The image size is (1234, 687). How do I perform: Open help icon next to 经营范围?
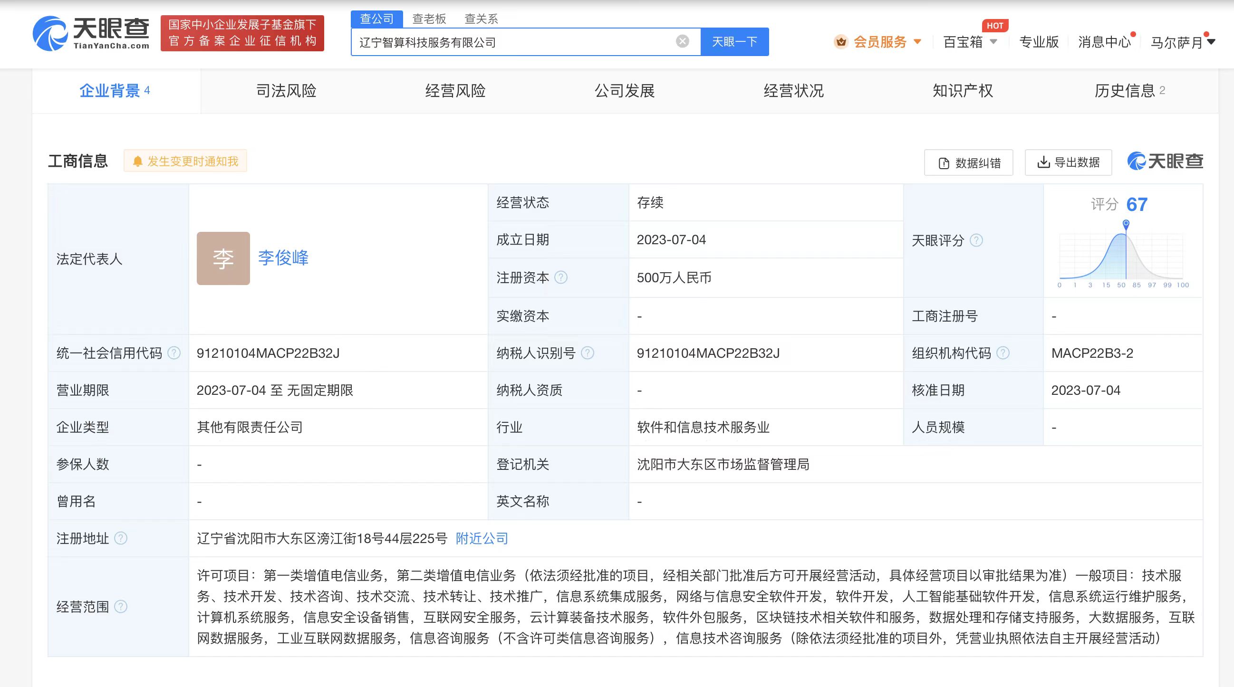point(121,607)
